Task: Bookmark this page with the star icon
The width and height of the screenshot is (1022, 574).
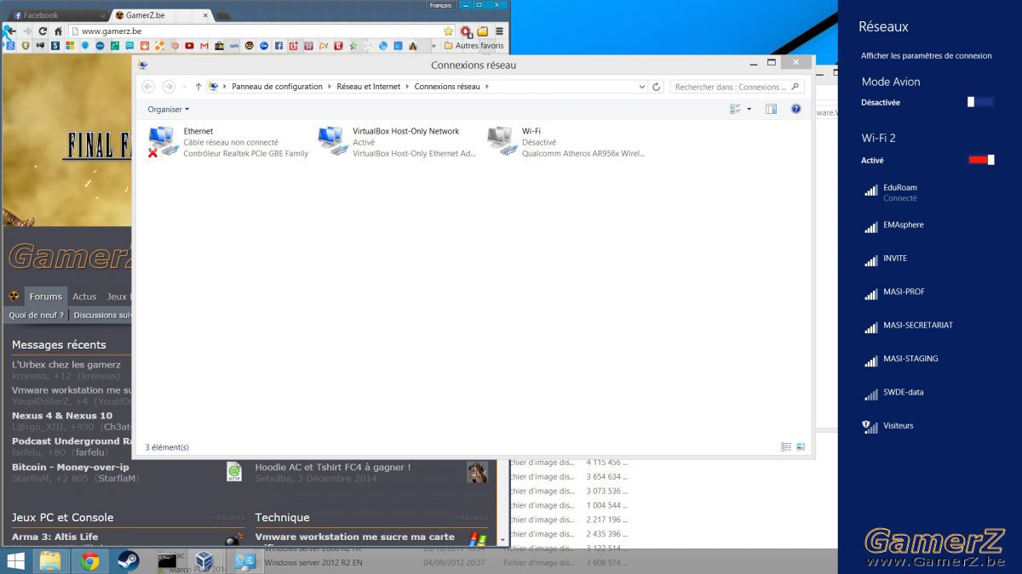Action: pos(449,31)
